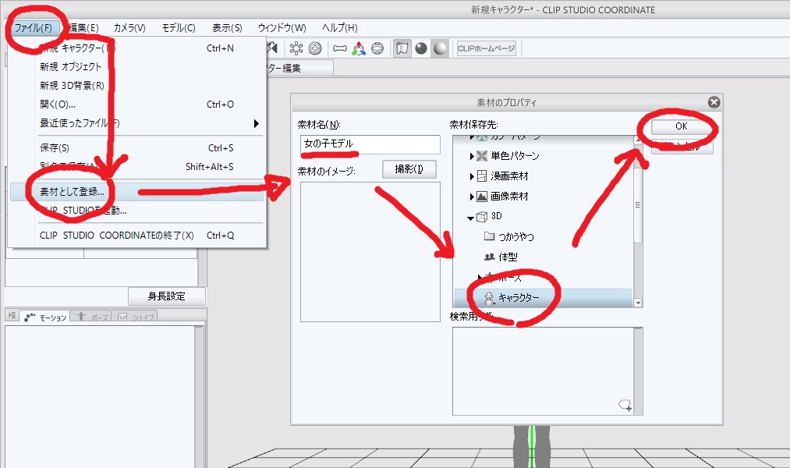Select 単色パターン folder in tree
This screenshot has width=790, height=468.
click(x=515, y=156)
